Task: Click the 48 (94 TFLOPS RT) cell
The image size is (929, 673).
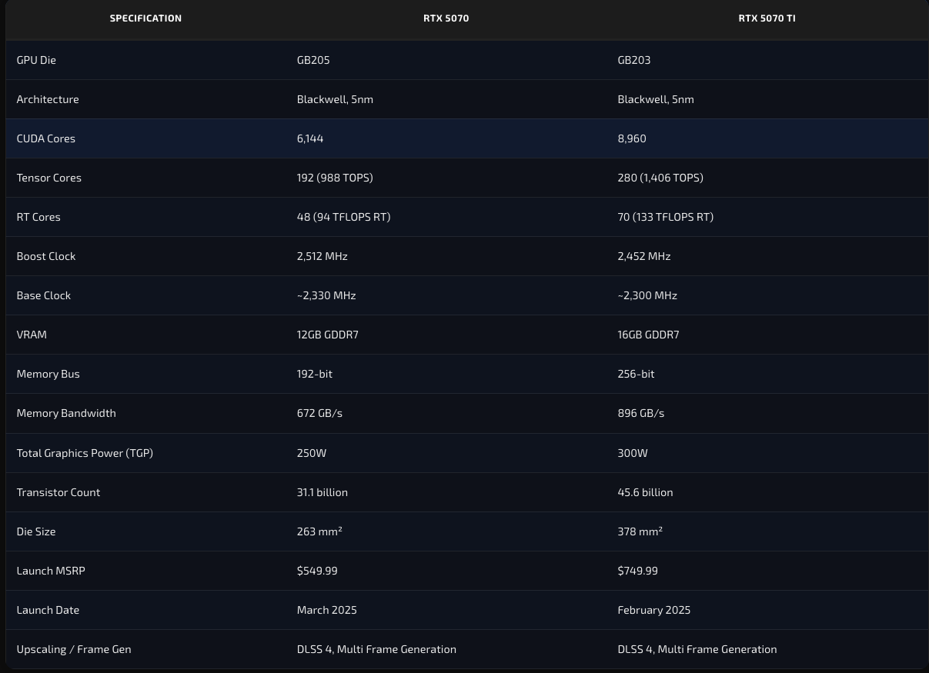Action: tap(344, 217)
